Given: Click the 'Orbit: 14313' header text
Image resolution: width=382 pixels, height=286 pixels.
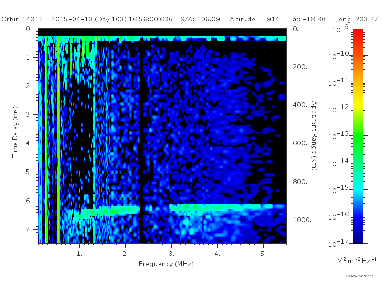Looking at the screenshot, I should [x=22, y=19].
